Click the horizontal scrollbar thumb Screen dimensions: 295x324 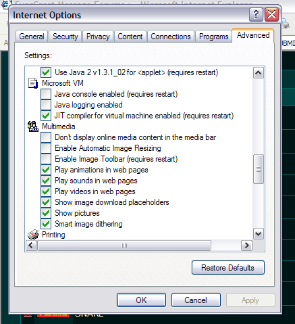[x=124, y=246]
